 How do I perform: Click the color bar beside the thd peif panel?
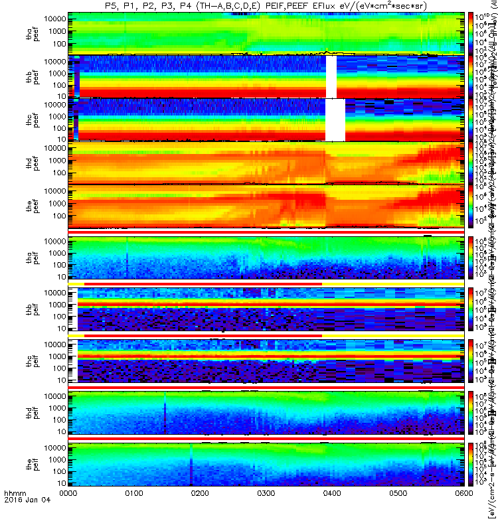tap(471, 412)
